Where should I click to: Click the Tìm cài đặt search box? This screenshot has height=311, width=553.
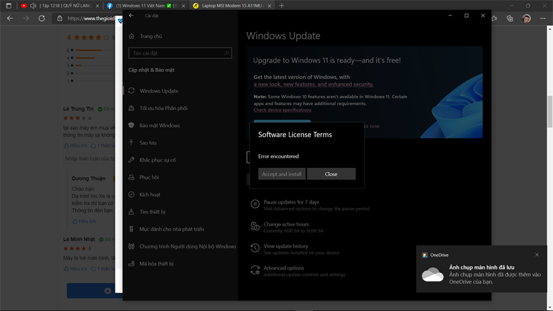pos(178,53)
